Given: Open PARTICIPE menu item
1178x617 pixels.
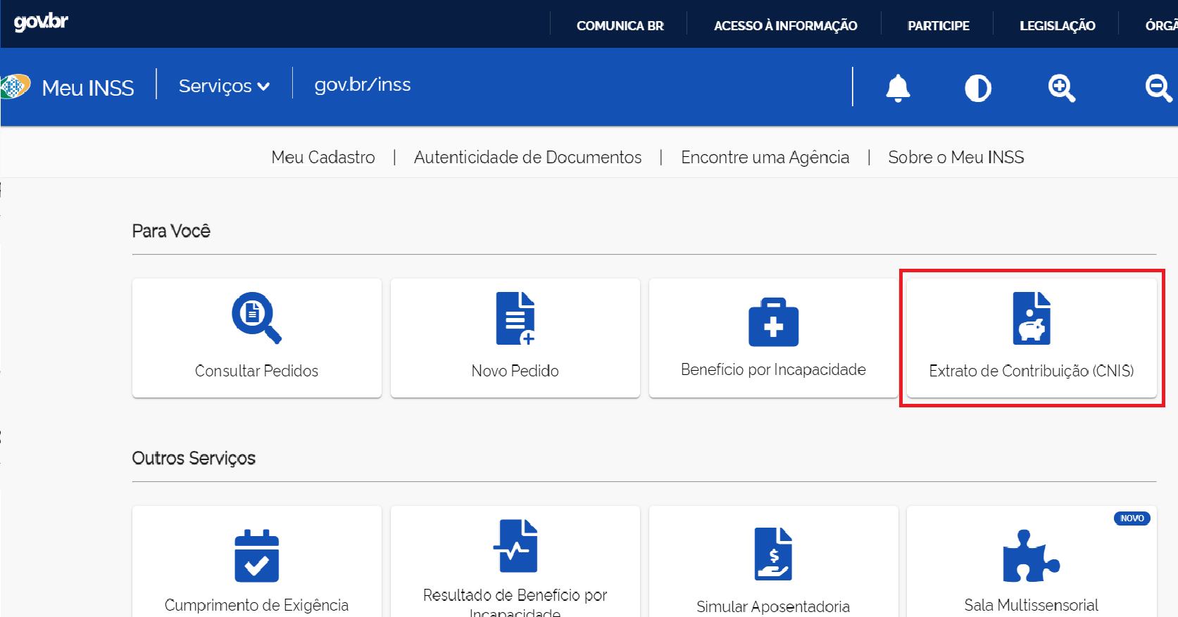Looking at the screenshot, I should (939, 26).
